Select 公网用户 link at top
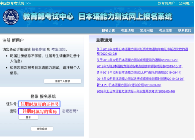 (186, 3)
